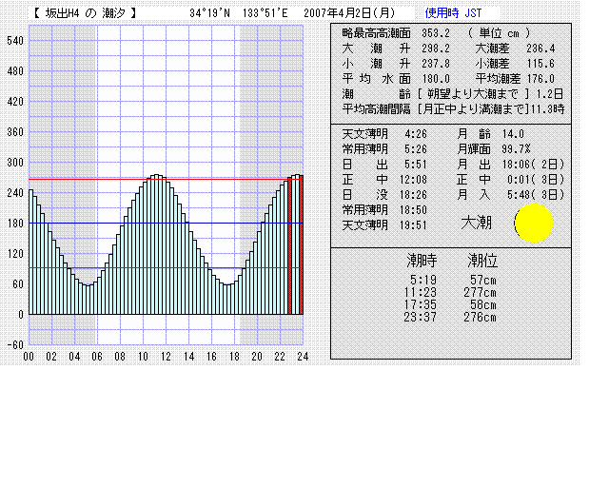Click the bracketed text 朔望より大潮まで
609x487 pixels.
coord(473,94)
